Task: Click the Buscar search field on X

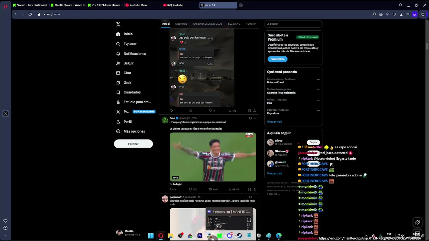Action: (x=293, y=24)
